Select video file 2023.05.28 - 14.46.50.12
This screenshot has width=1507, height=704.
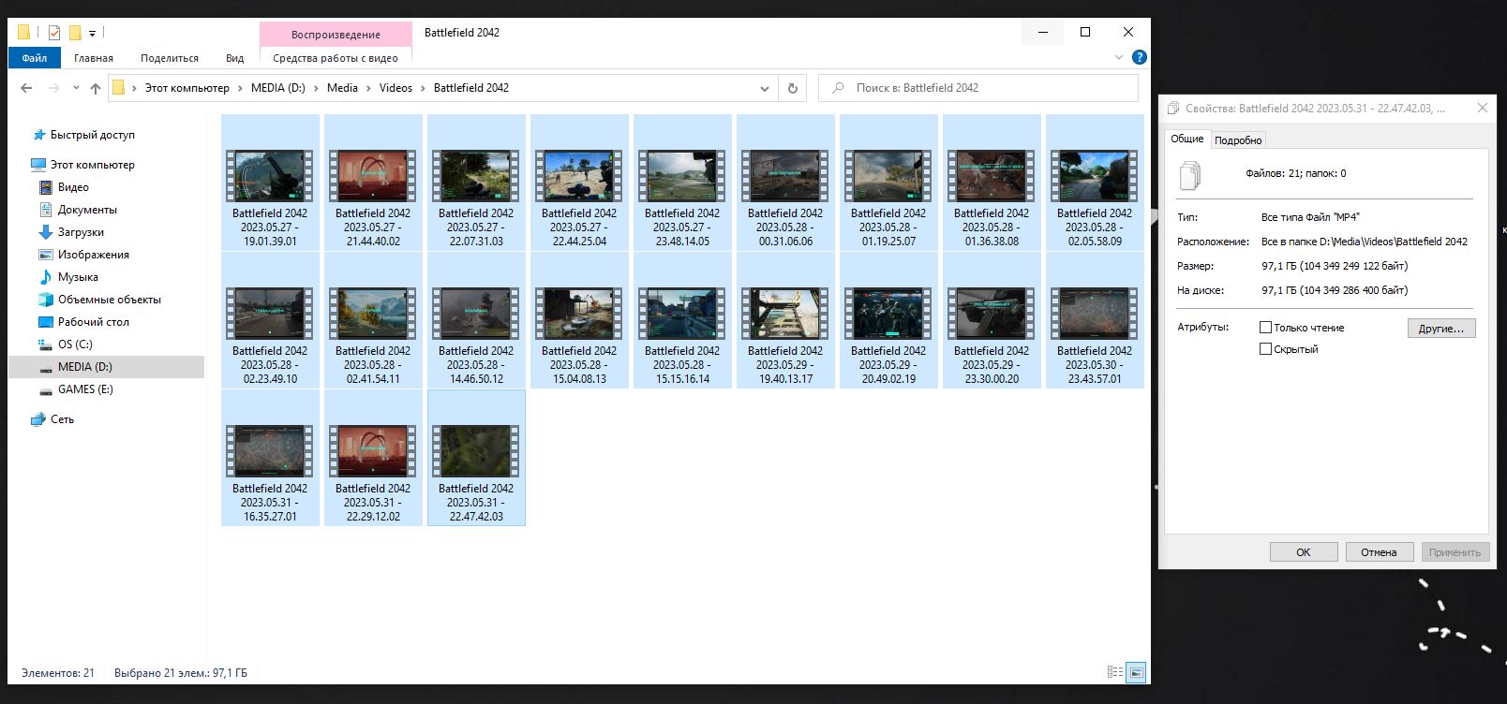476,320
